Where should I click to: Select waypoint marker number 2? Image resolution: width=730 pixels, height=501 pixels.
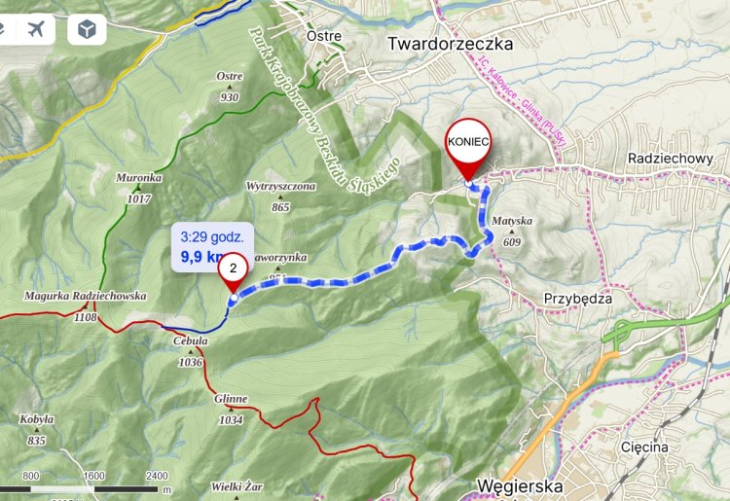click(x=233, y=272)
